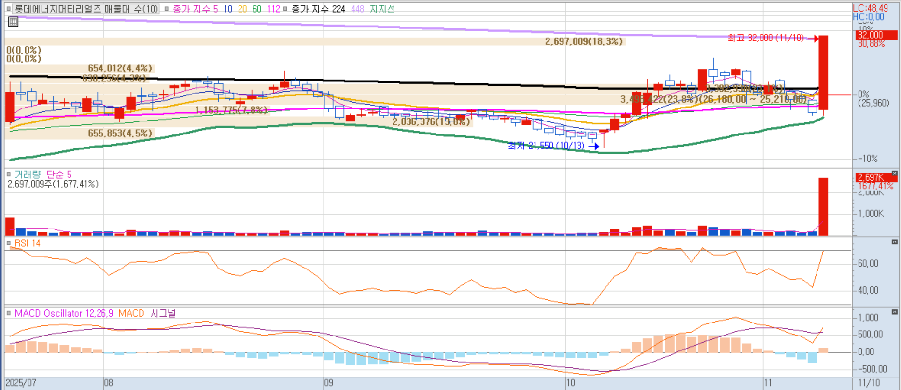Image resolution: width=901 pixels, height=390 pixels.
Task: Select the 시그널 signal line label
Action: point(163,313)
